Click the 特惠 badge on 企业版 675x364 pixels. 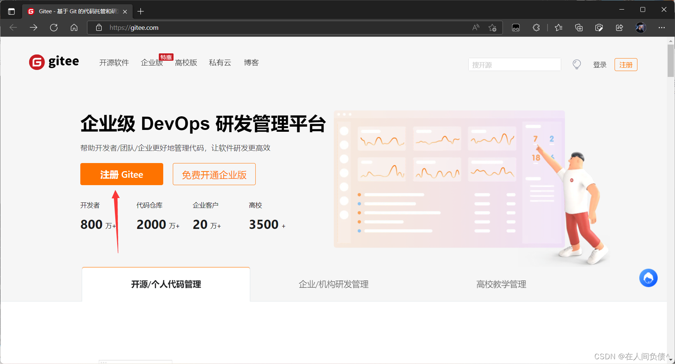[x=166, y=57]
